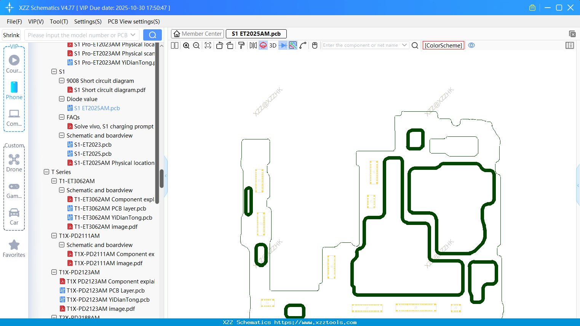Click the stacked windows icon near tab bar
The image size is (580, 326).
click(x=572, y=34)
